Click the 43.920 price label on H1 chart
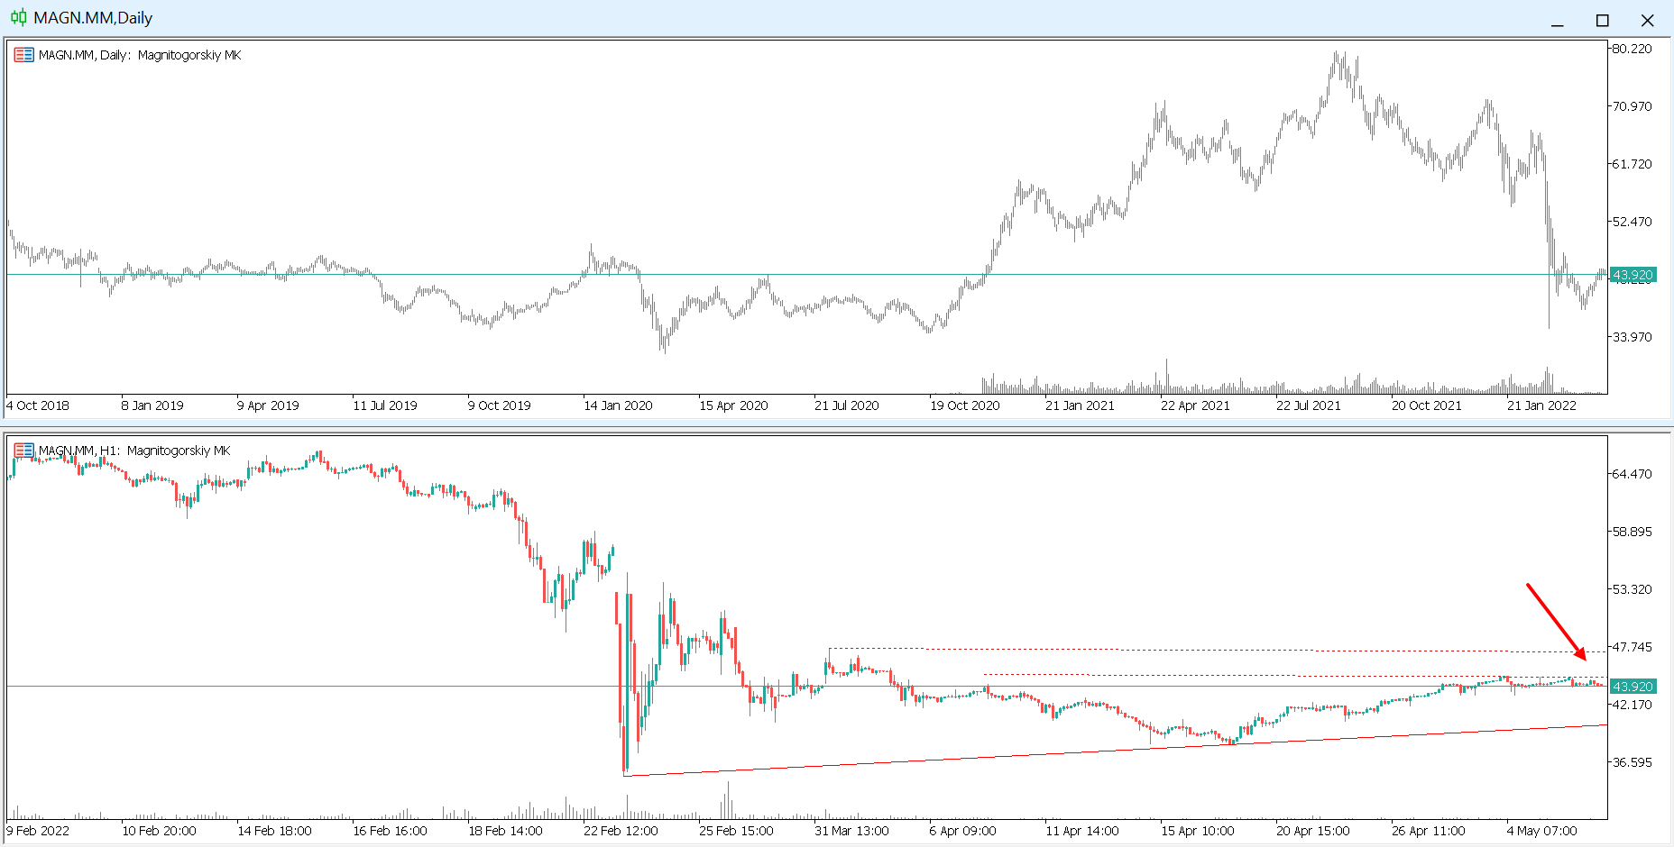Screen dimensions: 1674x847 tap(1633, 687)
